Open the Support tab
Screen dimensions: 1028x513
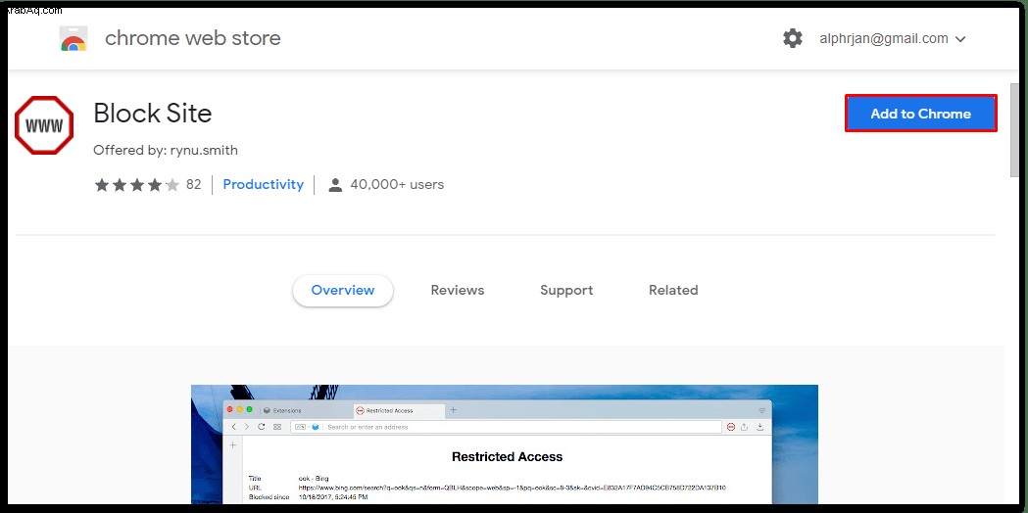(x=566, y=290)
